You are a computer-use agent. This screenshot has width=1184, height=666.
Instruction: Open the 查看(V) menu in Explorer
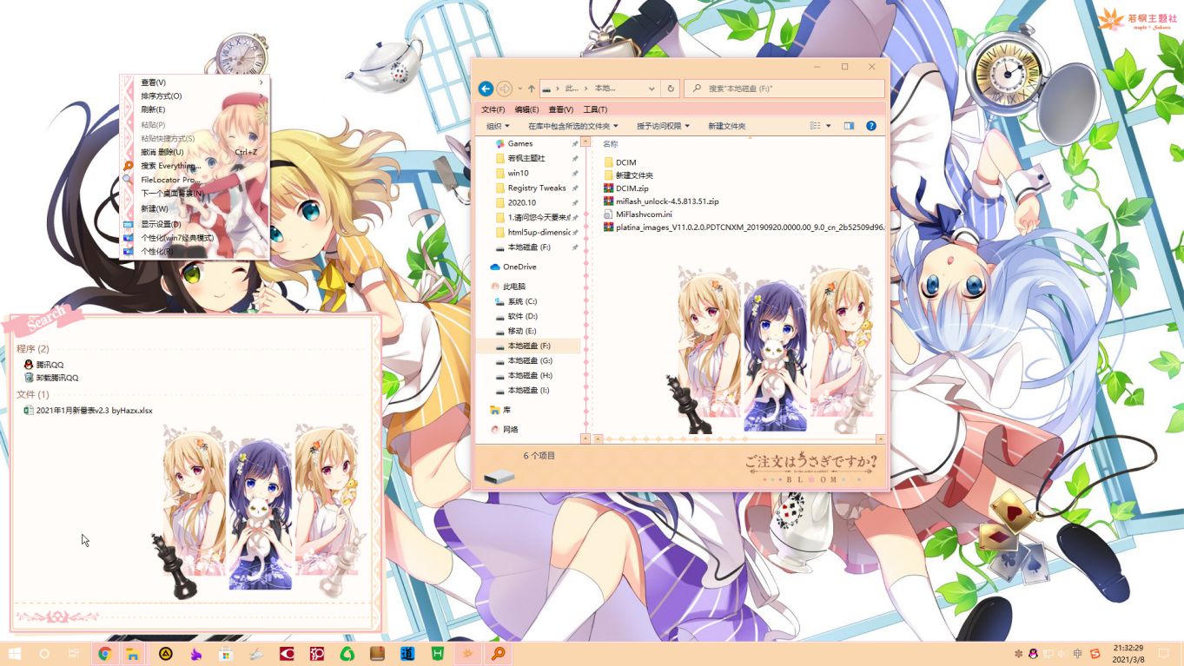pyautogui.click(x=560, y=109)
